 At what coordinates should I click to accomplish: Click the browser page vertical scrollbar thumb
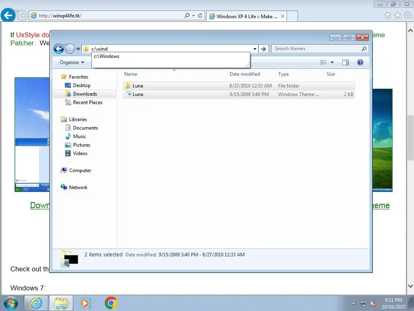[410, 138]
